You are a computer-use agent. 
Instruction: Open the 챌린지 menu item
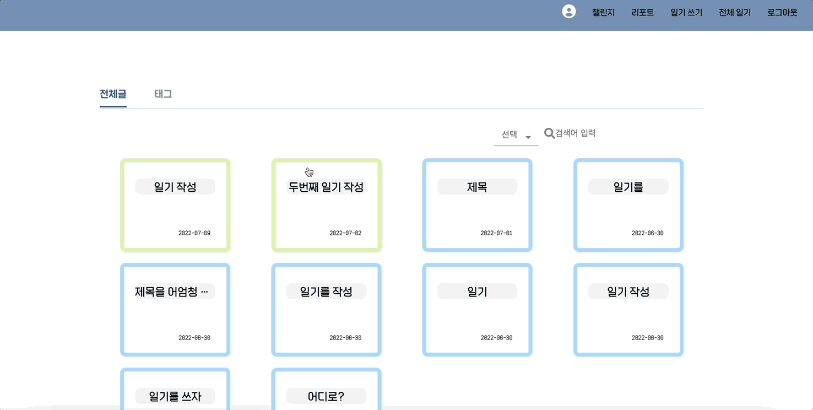pos(603,12)
